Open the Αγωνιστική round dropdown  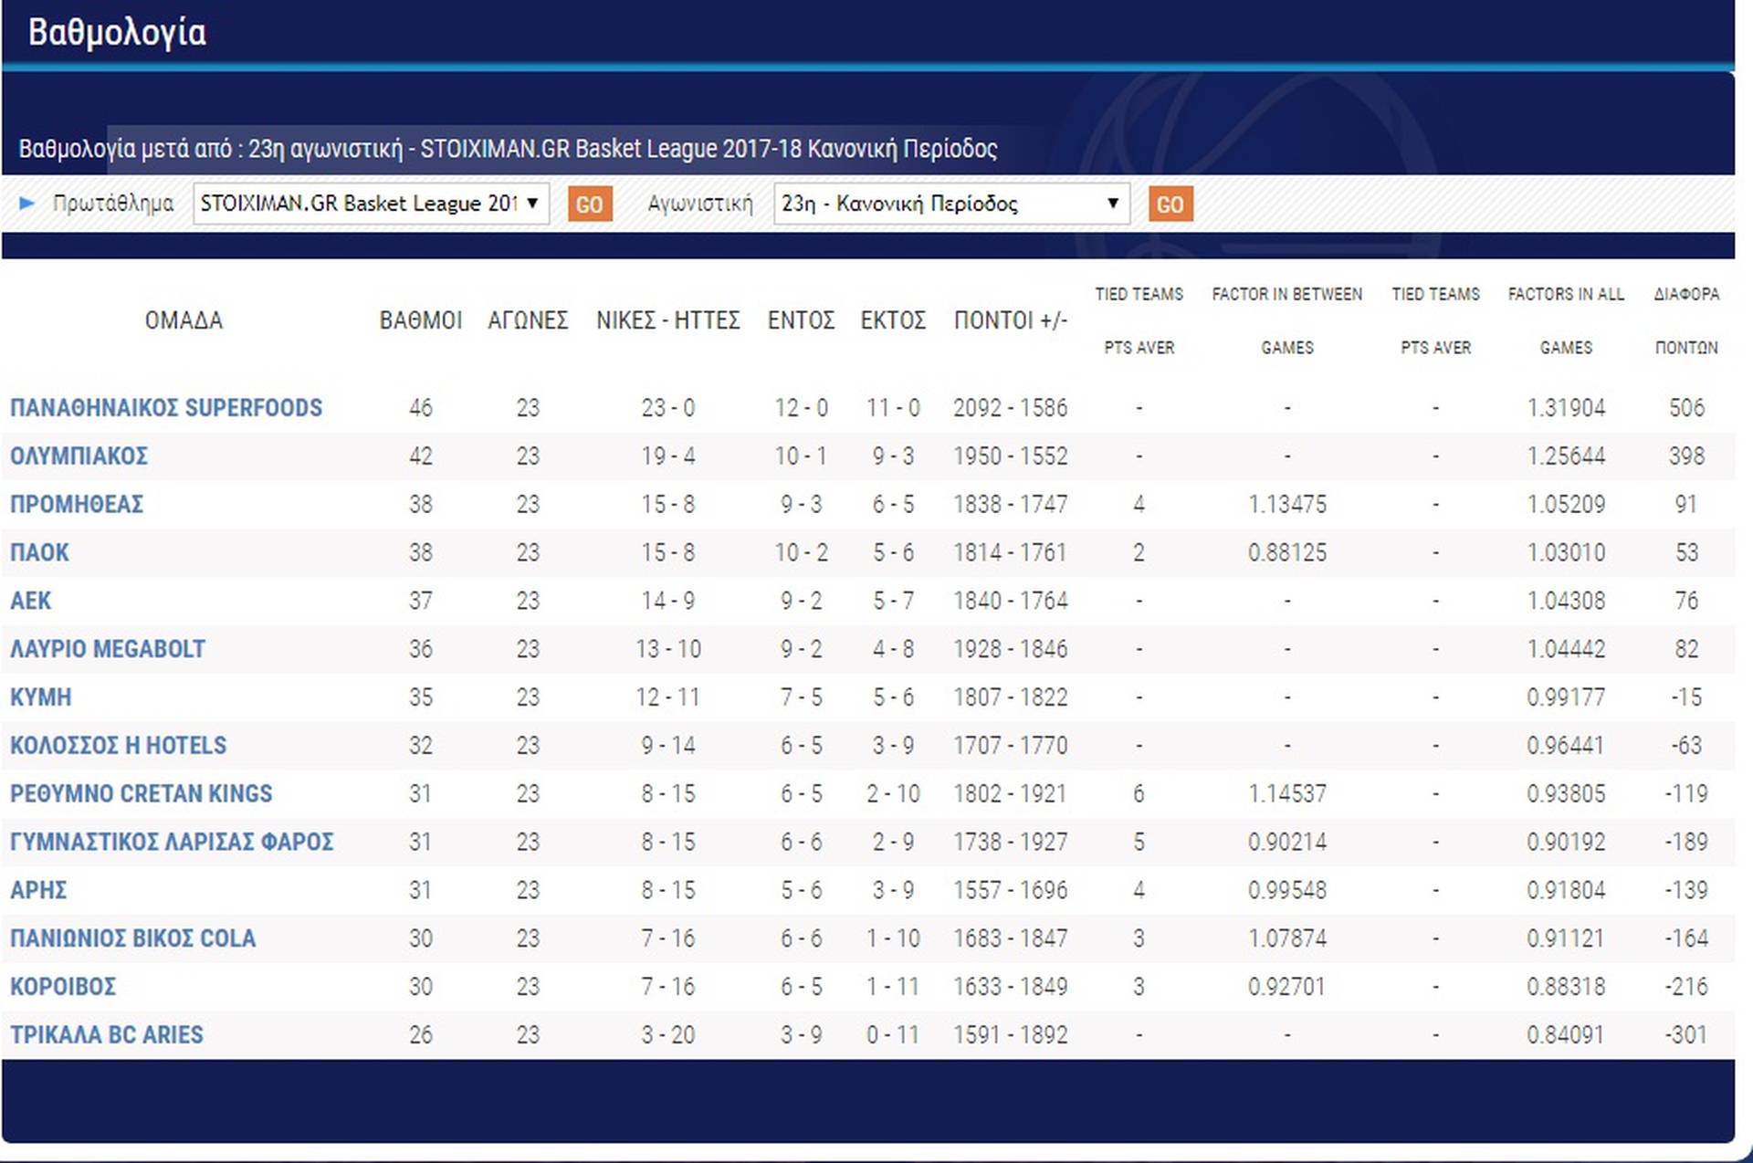(x=950, y=204)
